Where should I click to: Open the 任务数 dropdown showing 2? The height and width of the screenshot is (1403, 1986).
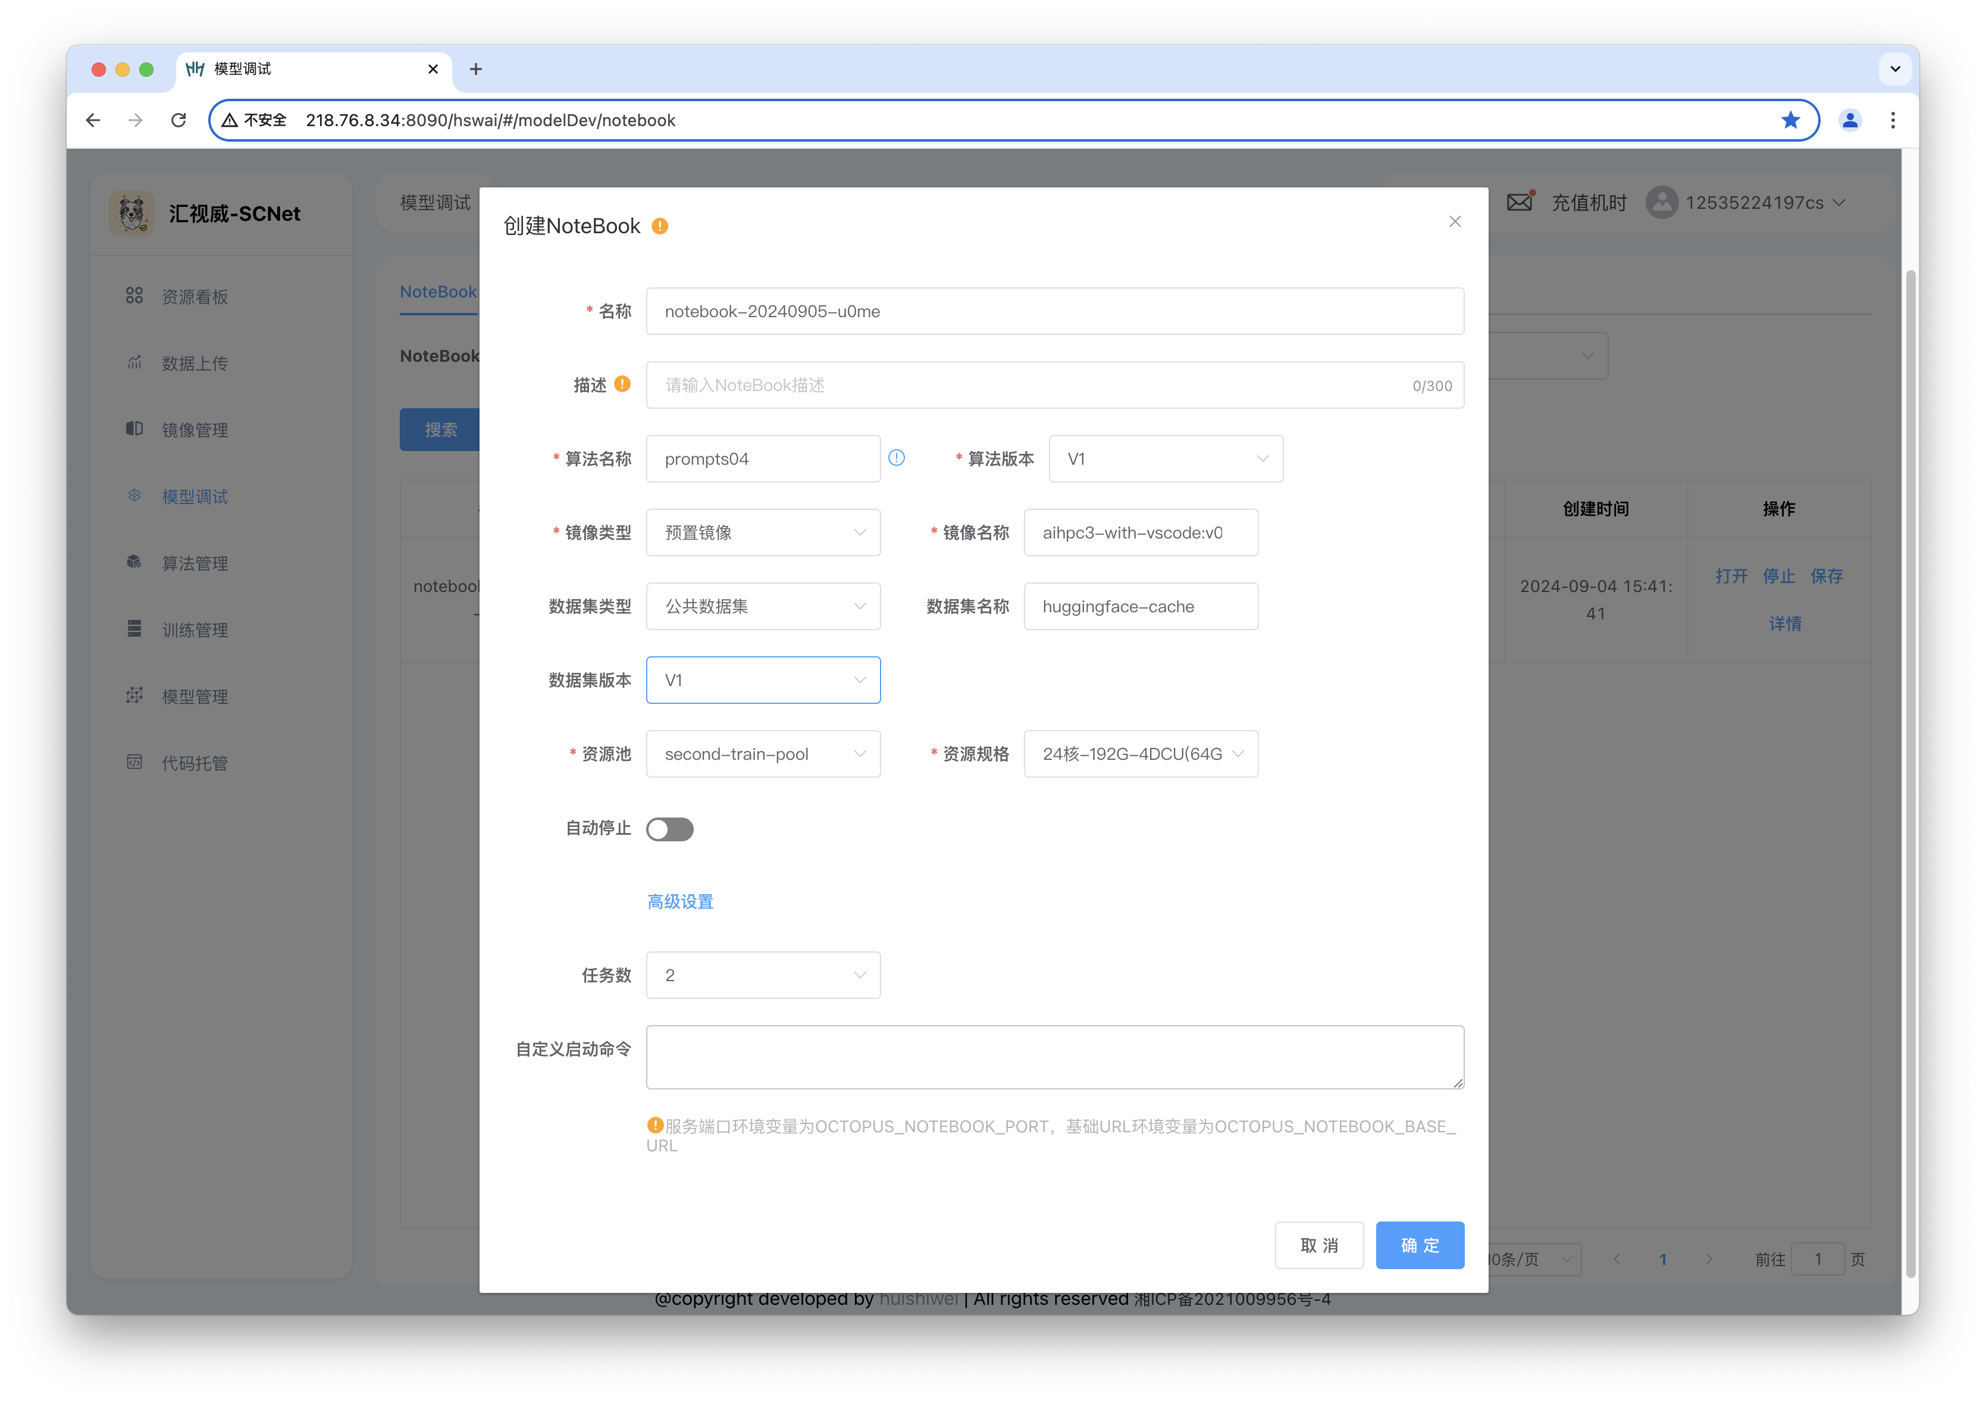[x=763, y=975]
